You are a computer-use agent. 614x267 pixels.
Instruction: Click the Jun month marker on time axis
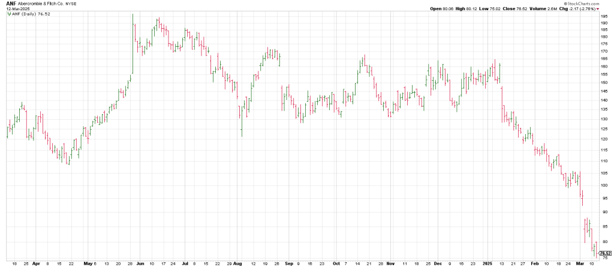pos(139,263)
